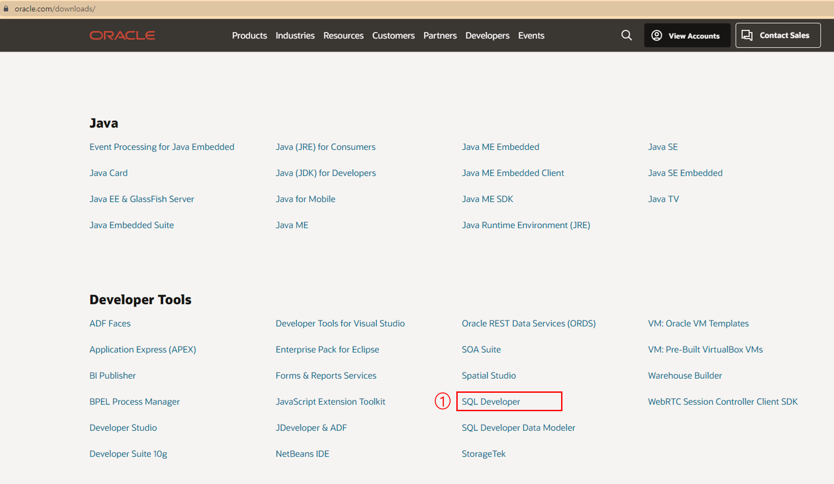Open the Developer Studio link
The image size is (834, 484).
(123, 428)
